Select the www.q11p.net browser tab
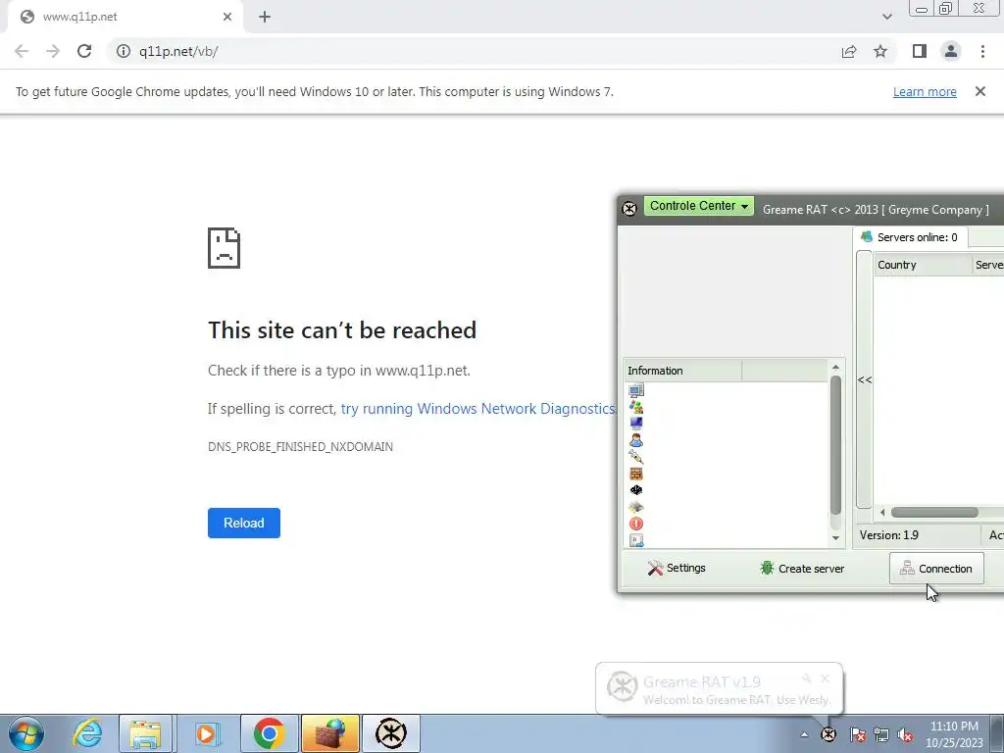The image size is (1004, 753). (x=125, y=18)
